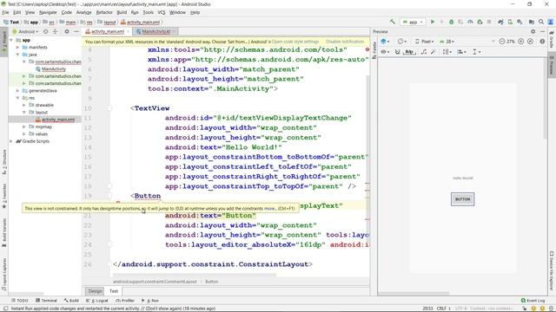The image size is (556, 312).
Task: Click the Project pane scroll-from-source target icon
Action: (46, 31)
